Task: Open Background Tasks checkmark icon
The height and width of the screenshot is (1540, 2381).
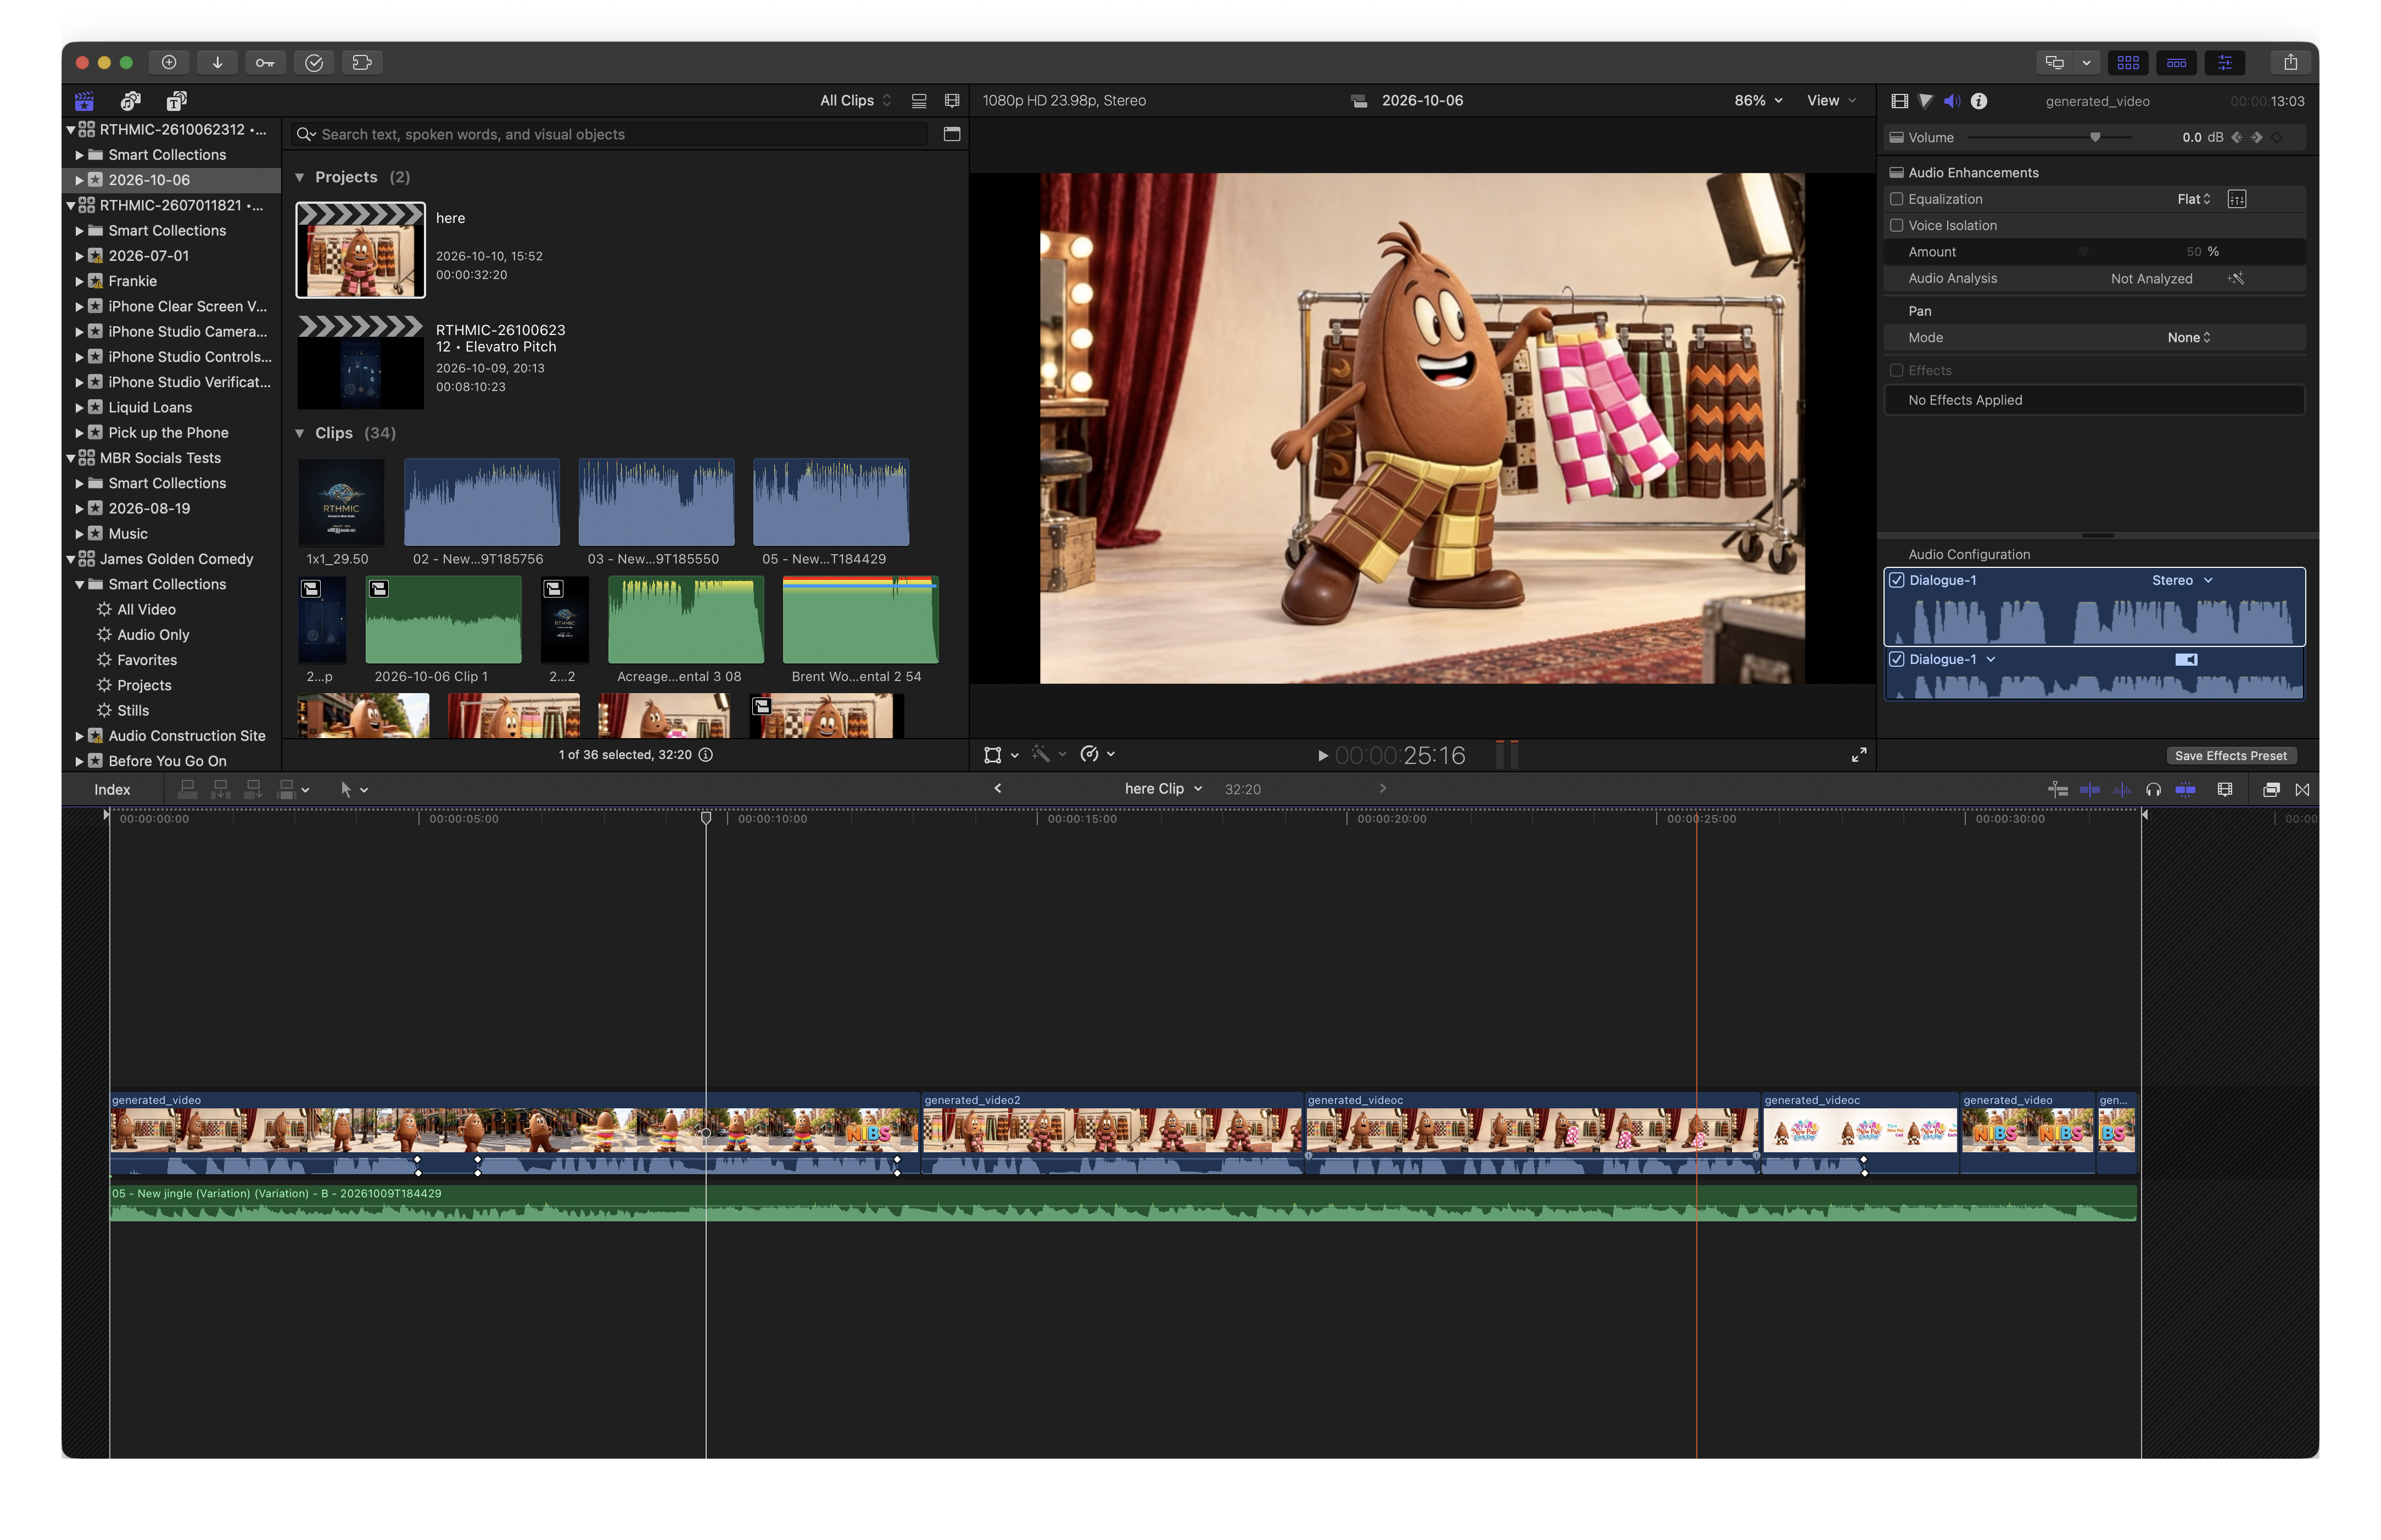Action: click(314, 62)
